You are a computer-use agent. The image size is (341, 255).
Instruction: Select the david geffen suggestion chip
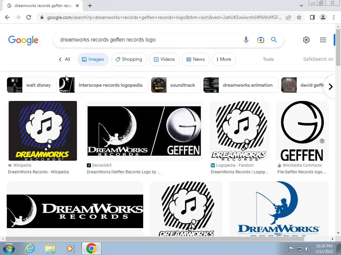coord(303,85)
